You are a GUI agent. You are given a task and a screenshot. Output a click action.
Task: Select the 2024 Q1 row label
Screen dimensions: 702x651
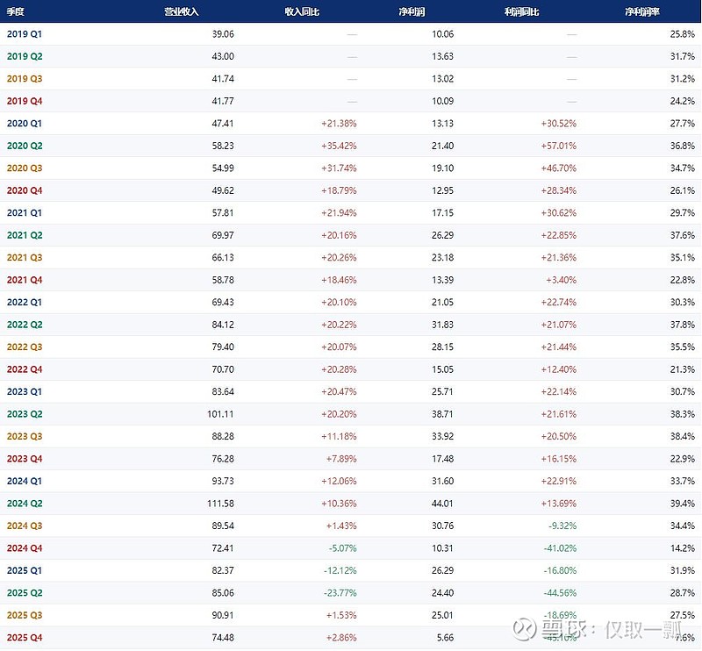(x=25, y=482)
